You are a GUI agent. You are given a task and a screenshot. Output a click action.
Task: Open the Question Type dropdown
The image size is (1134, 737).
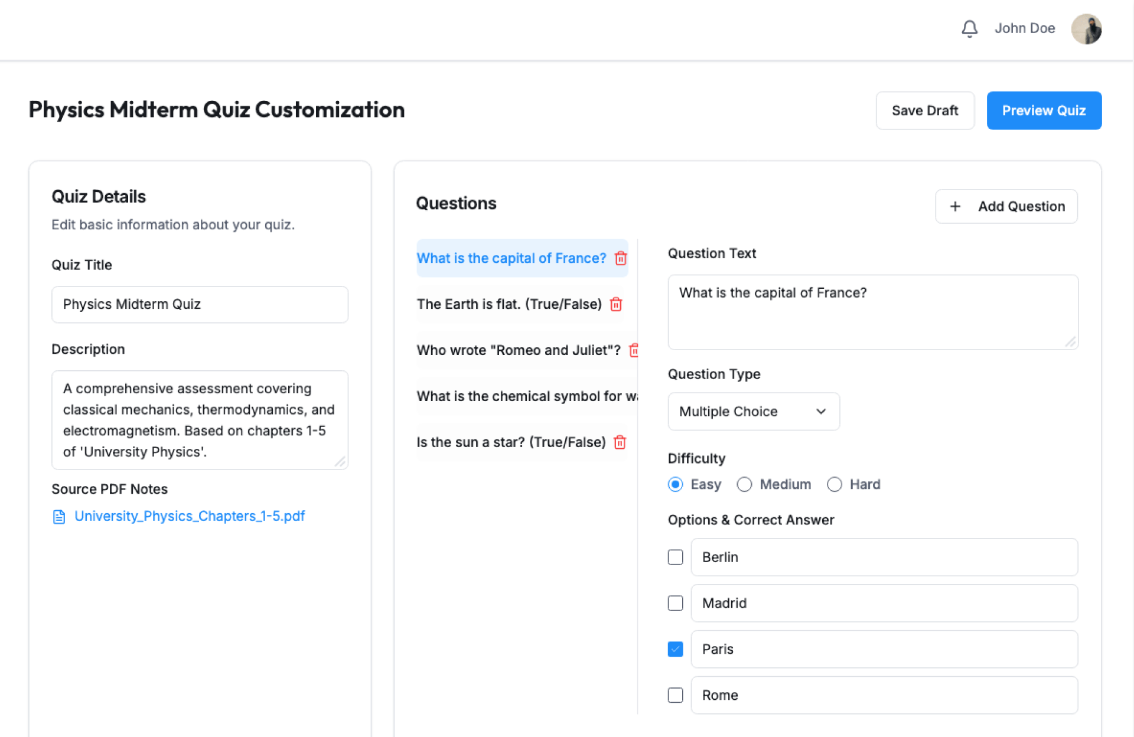[753, 412]
